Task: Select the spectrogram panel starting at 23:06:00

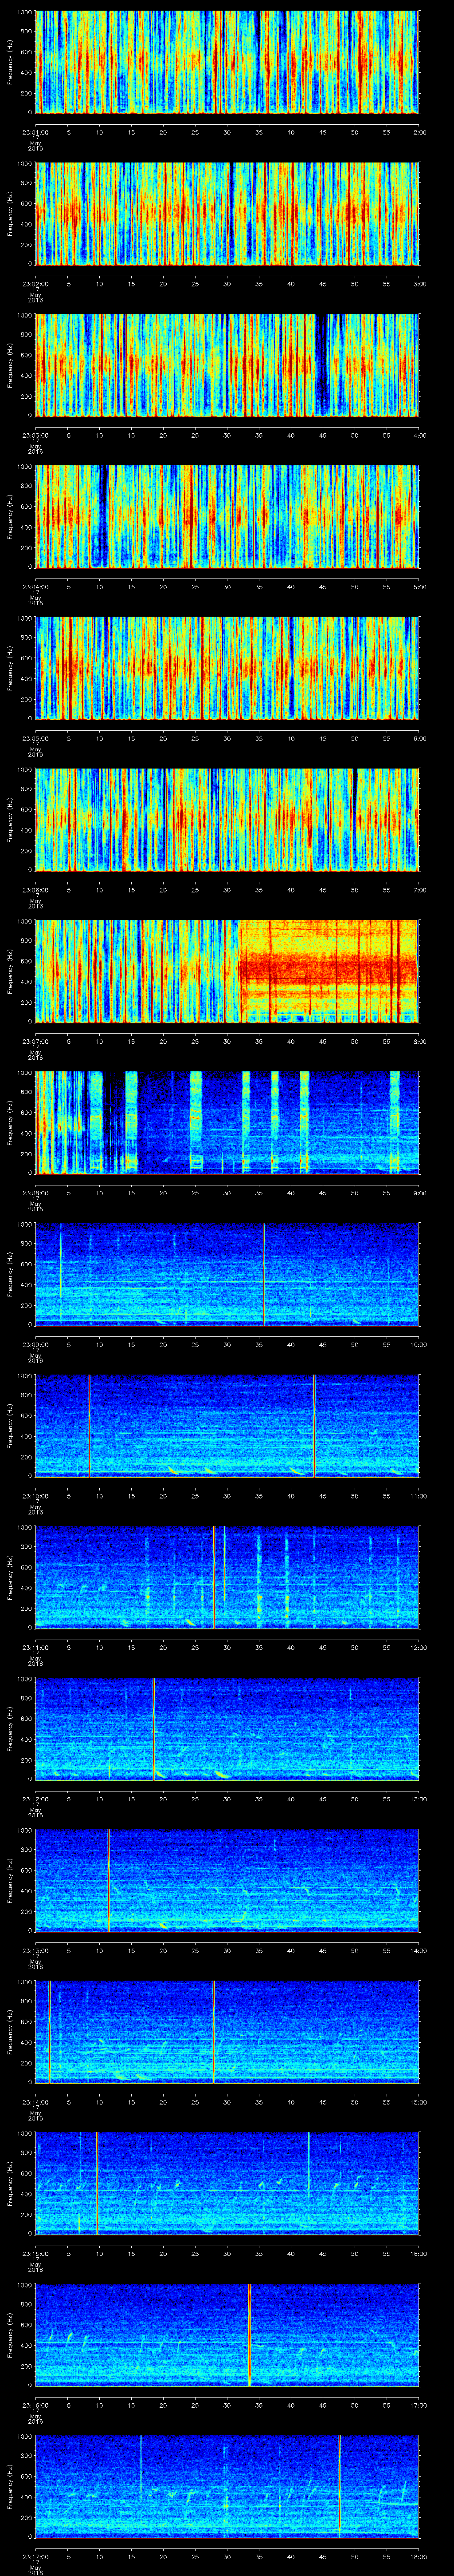Action: (x=227, y=820)
